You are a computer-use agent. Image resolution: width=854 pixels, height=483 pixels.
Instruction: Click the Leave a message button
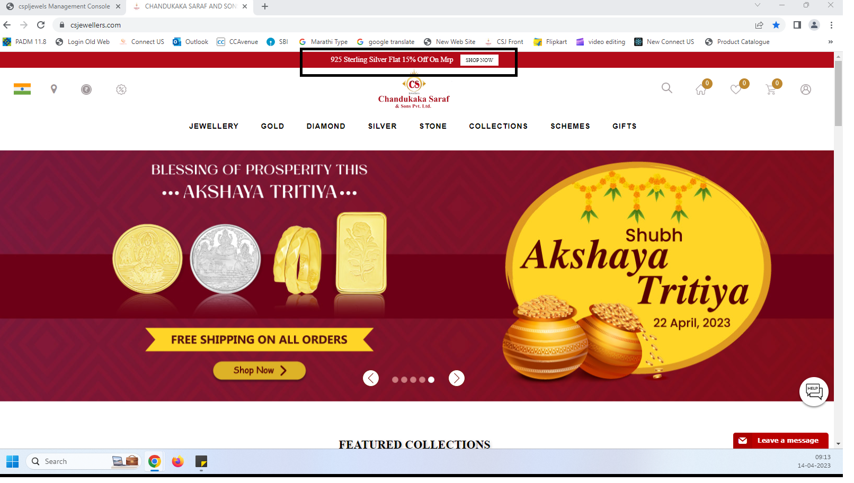pyautogui.click(x=781, y=441)
